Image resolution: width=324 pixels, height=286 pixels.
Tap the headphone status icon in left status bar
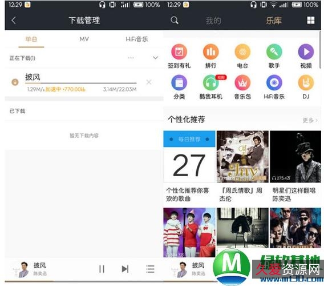102,5
